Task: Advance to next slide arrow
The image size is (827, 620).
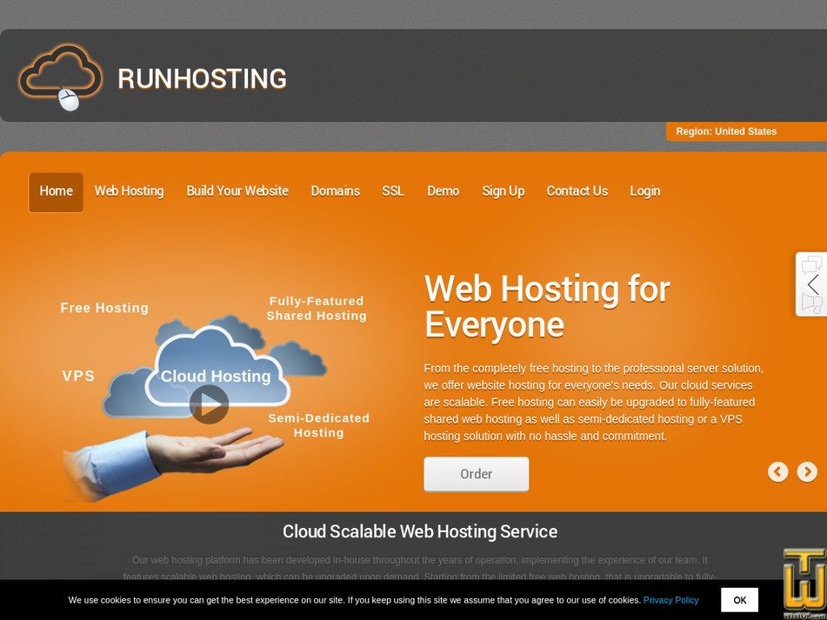Action: [x=807, y=471]
